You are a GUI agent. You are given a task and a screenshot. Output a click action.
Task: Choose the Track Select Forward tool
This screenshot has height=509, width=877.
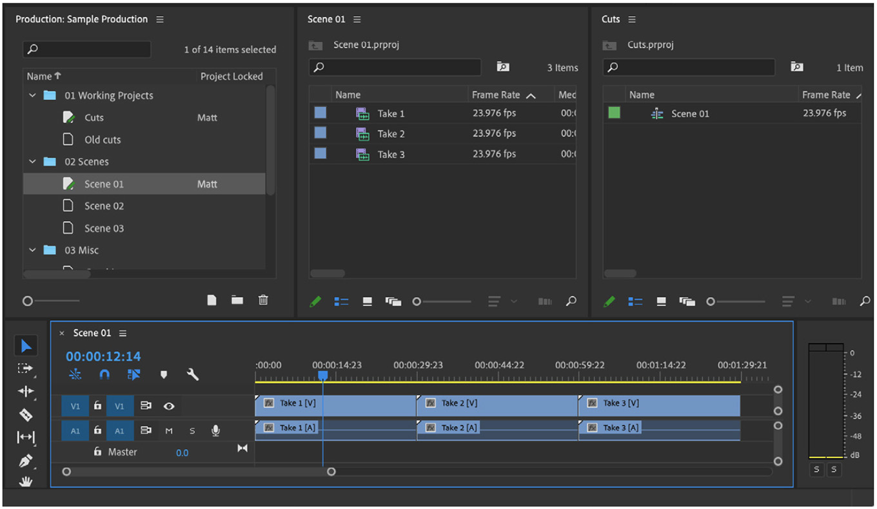click(25, 369)
